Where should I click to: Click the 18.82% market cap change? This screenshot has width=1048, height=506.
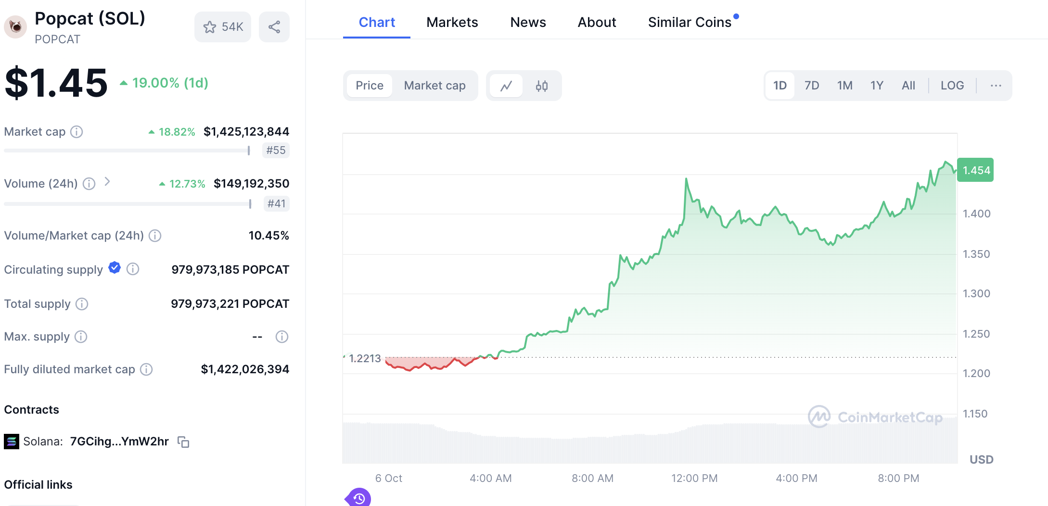coord(172,132)
